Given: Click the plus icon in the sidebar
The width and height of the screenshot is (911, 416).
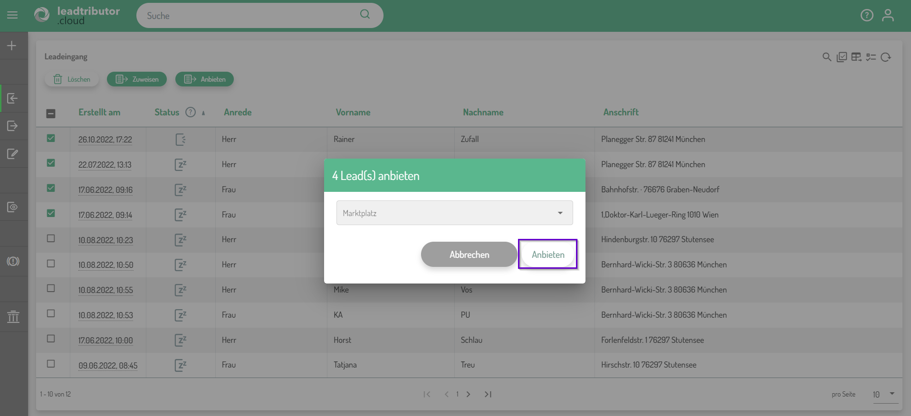Looking at the screenshot, I should (x=12, y=46).
